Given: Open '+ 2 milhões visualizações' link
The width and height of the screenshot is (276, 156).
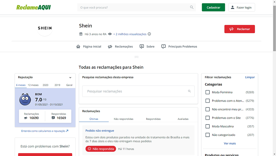Looking at the screenshot, I should click(x=130, y=34).
